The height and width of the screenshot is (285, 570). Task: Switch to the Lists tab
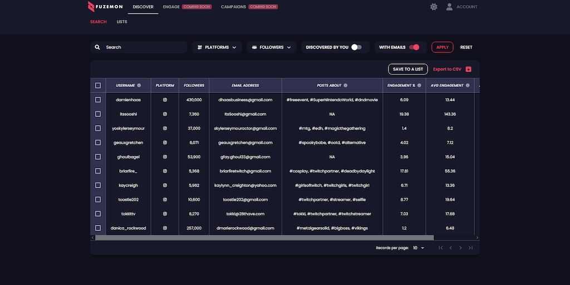coord(122,22)
